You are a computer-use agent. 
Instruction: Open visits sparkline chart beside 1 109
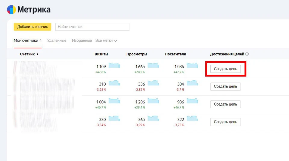114,65
